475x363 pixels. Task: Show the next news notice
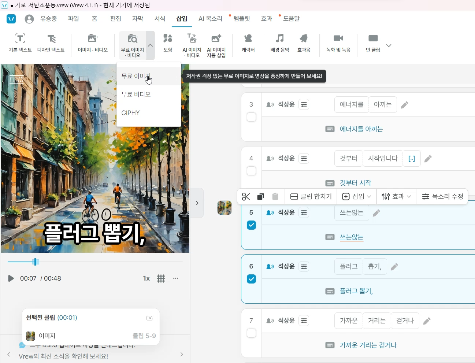182,355
